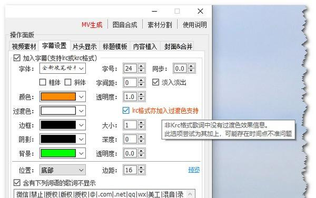The height and width of the screenshot is (198, 316).
Task: Increase the 同步 value
Action: (x=191, y=66)
